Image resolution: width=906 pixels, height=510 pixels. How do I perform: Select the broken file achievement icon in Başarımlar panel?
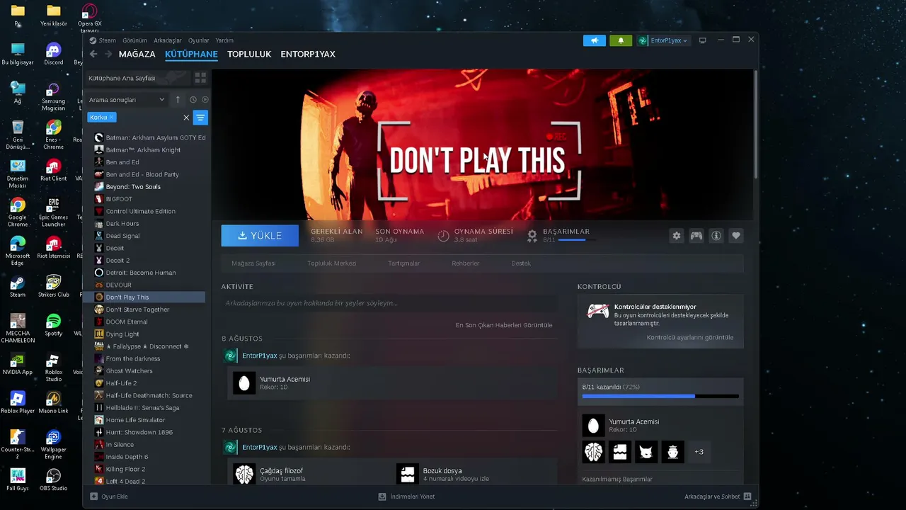point(620,452)
